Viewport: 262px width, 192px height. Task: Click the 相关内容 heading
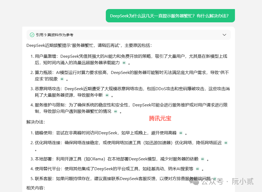[x=36, y=188]
